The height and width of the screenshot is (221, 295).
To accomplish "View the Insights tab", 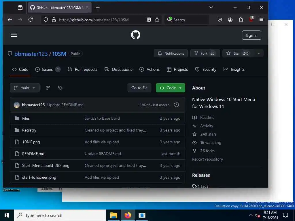I will click(x=234, y=70).
